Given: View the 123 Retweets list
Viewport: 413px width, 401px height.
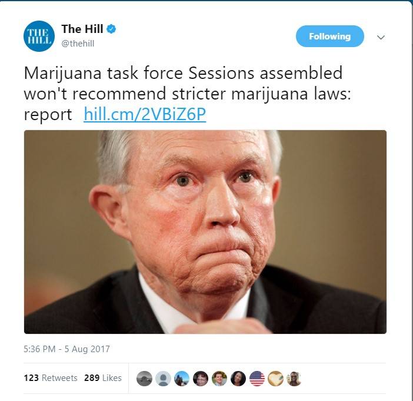Looking at the screenshot, I should pyautogui.click(x=51, y=378).
